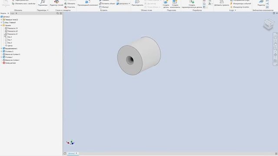
Task: Open the fx Параметры tool
Action: [x=43, y=3]
